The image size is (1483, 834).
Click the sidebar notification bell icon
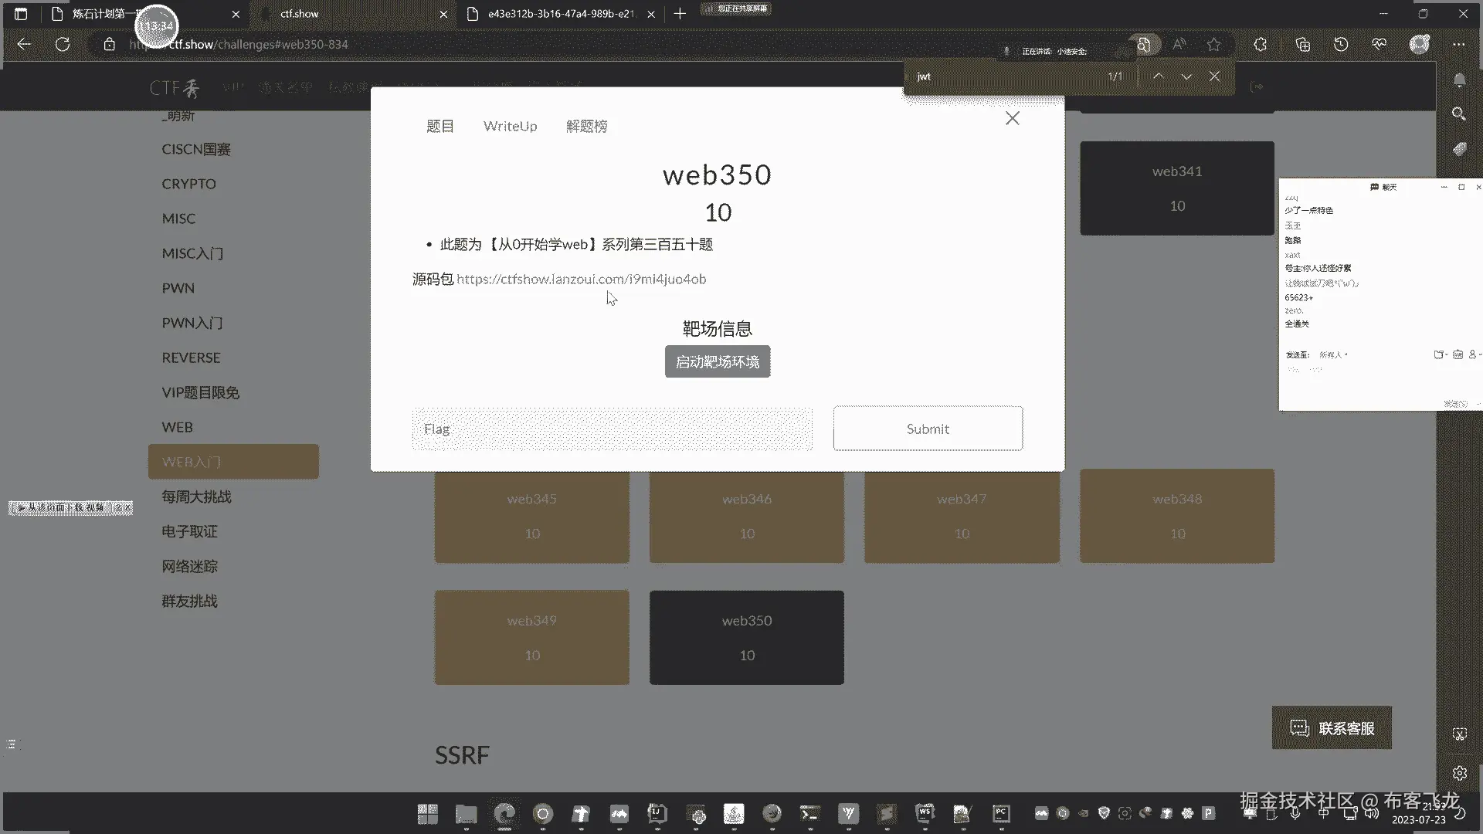click(1459, 80)
